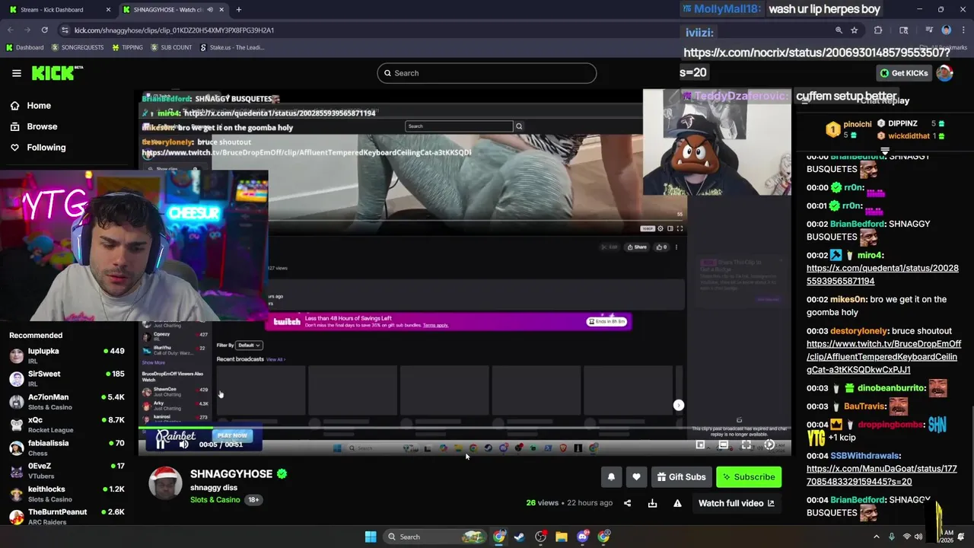Collapse the chat replay panel
This screenshot has width=974, height=548.
pos(804,100)
